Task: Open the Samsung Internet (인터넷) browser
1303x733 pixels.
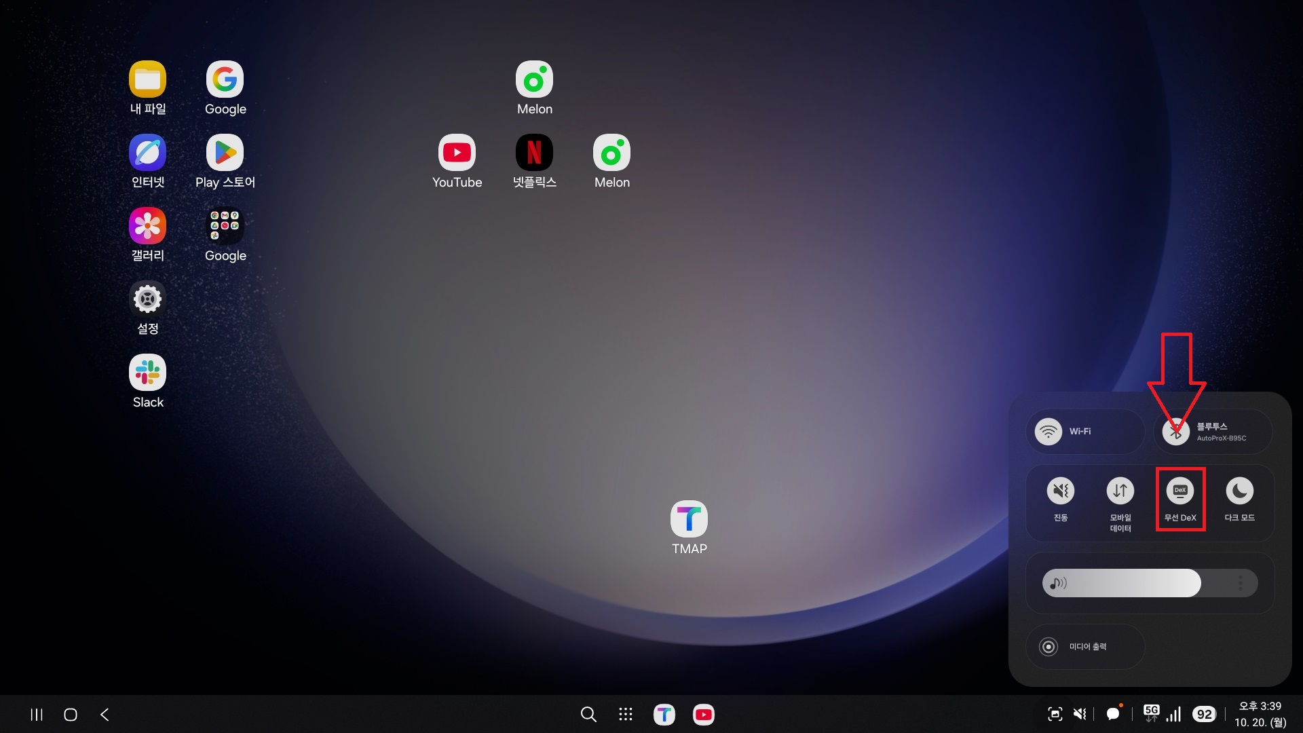Action: pyautogui.click(x=147, y=153)
